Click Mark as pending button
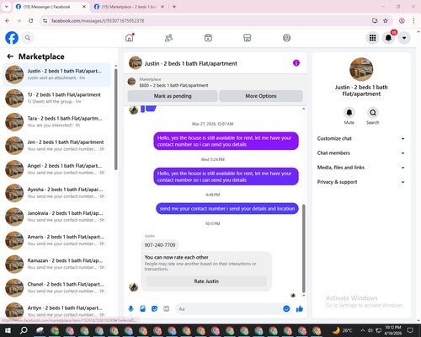This screenshot has width=421, height=337. tap(173, 96)
